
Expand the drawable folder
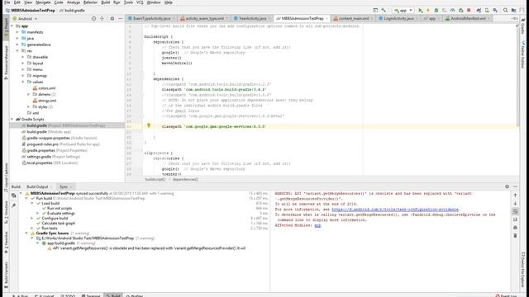pyautogui.click(x=23, y=57)
